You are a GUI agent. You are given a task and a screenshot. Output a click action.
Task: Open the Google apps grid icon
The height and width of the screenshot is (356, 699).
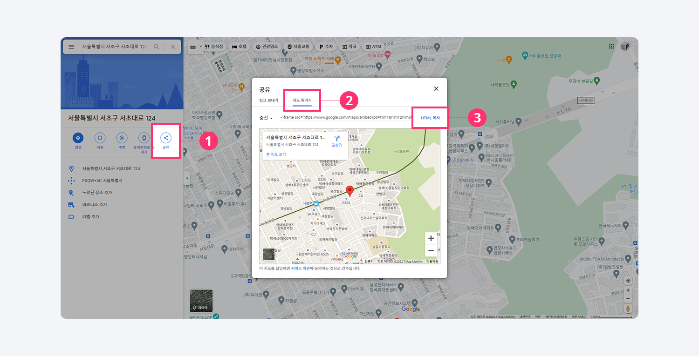click(x=611, y=46)
